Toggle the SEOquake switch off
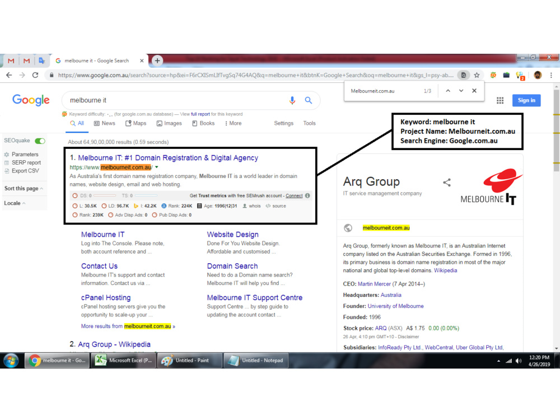The height and width of the screenshot is (420, 560). 40,141
